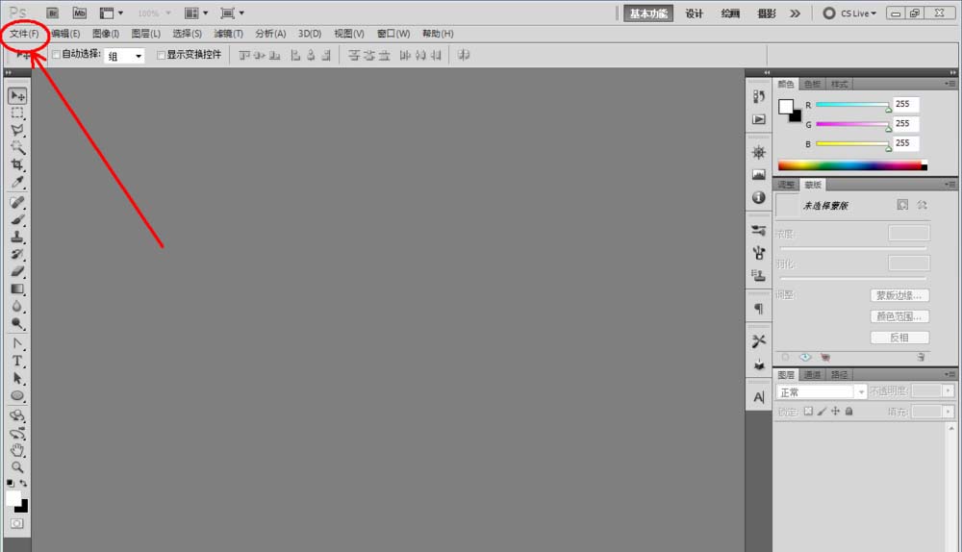
Task: Open the 文件(F) menu
Action: point(24,34)
